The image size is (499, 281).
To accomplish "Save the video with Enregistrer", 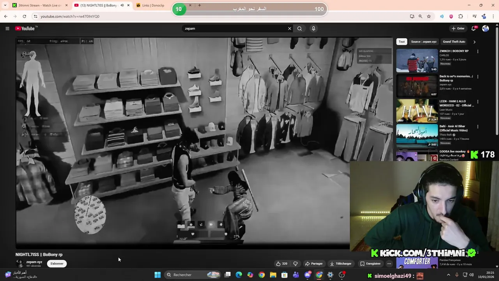I will click(370, 263).
